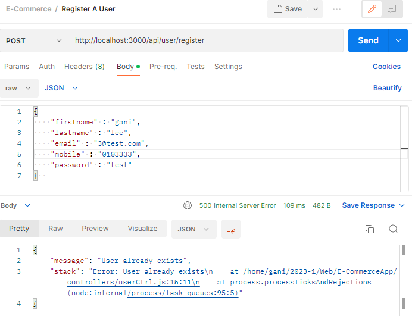Open the Pre-req. tab
The image size is (412, 316).
click(163, 67)
